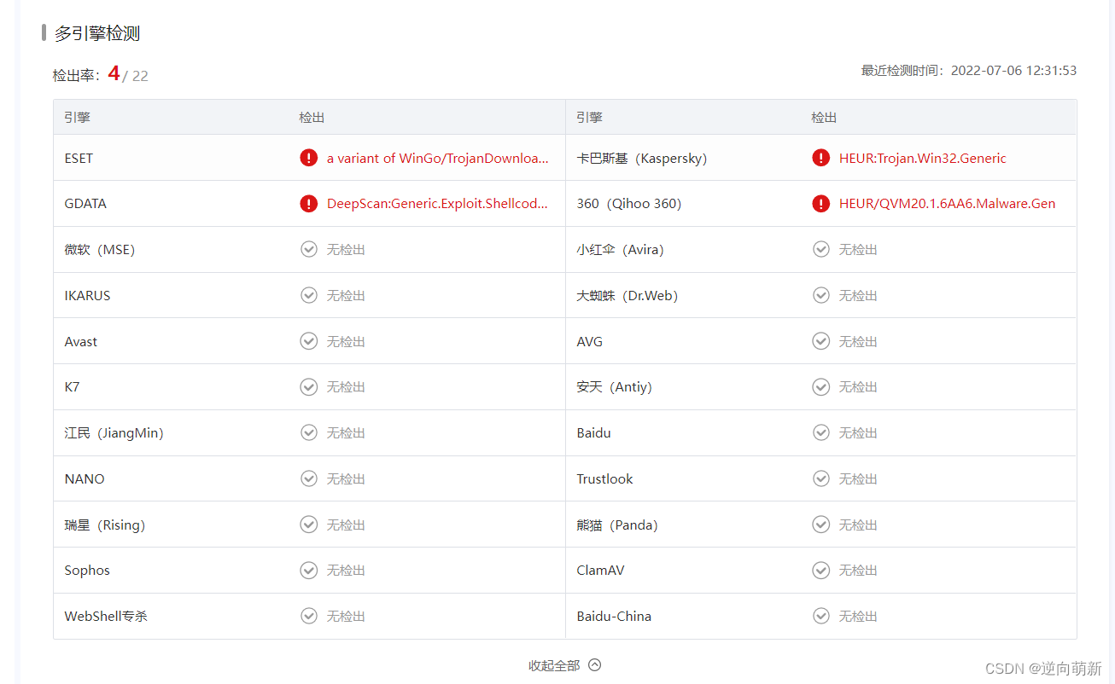Click the NANO engine name
Screen dimensions: 1115x684
click(85, 478)
